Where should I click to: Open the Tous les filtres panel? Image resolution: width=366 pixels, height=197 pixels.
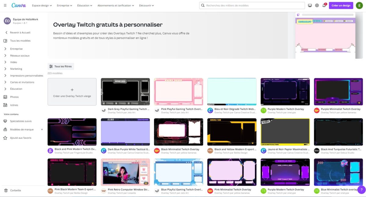pos(61,66)
